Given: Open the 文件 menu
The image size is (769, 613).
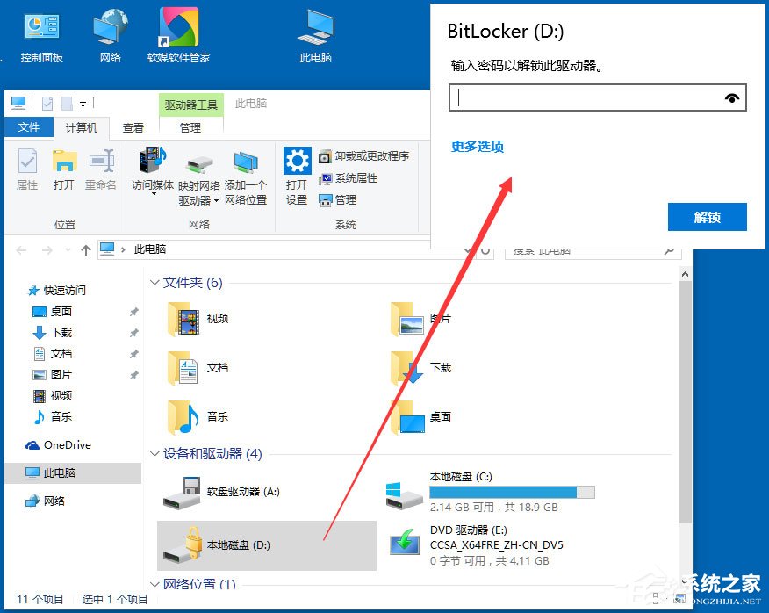Looking at the screenshot, I should (28, 127).
